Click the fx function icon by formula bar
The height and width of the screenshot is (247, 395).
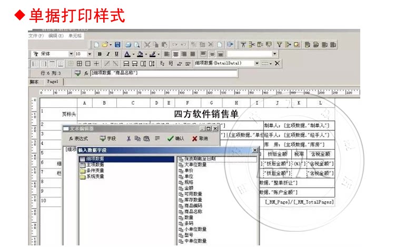point(86,73)
